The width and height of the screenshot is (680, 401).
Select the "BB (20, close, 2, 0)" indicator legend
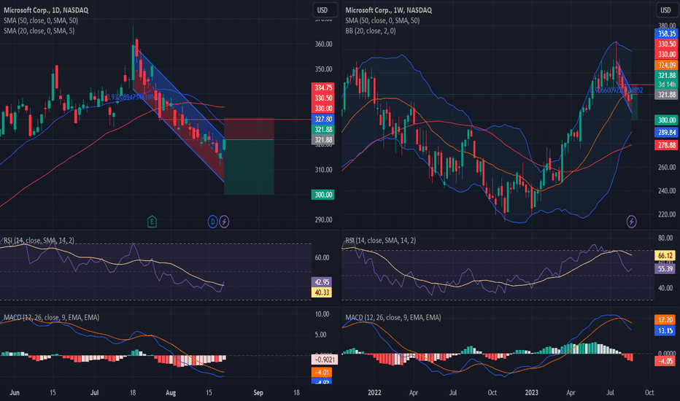[371, 31]
